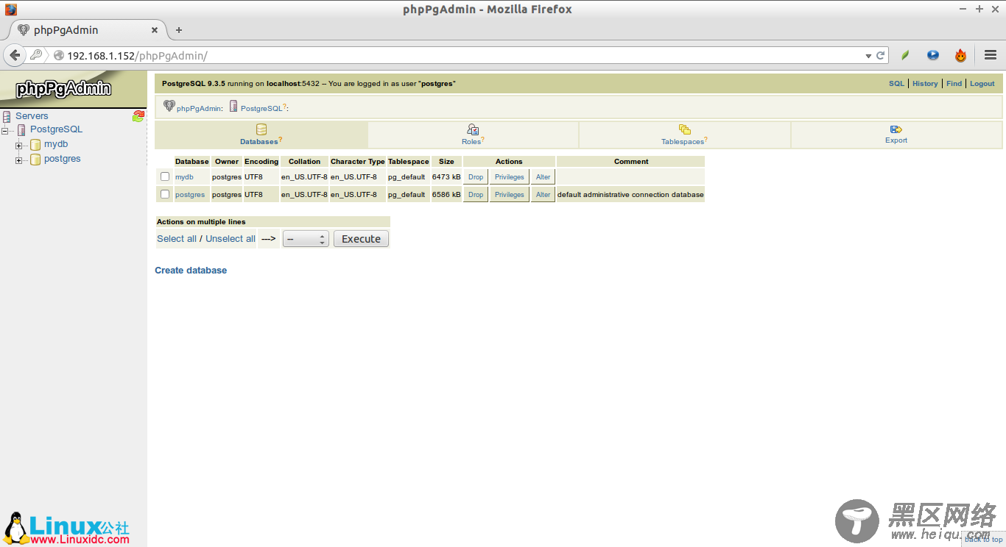
Task: Click the key icon in the address bar
Action: 36,55
